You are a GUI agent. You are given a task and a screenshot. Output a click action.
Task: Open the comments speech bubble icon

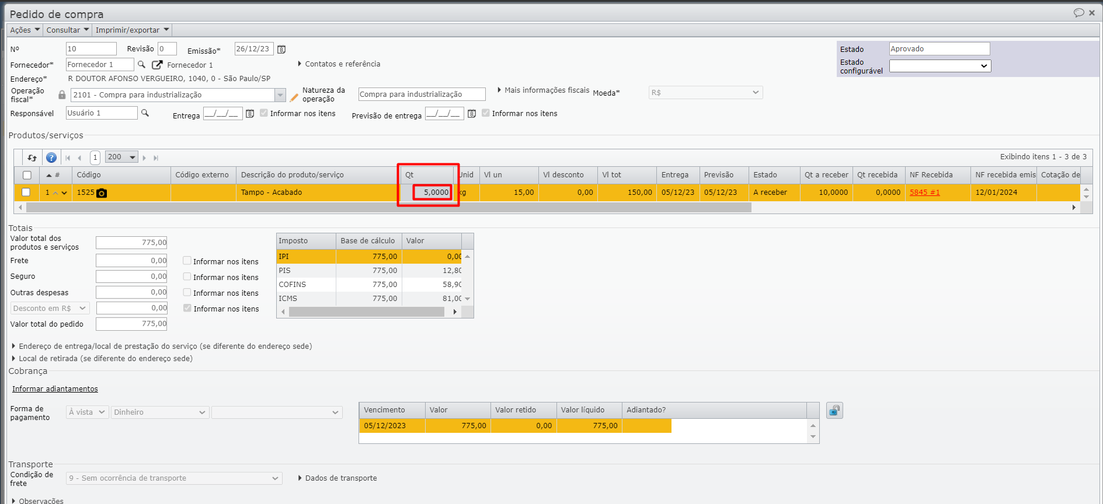(x=1079, y=13)
